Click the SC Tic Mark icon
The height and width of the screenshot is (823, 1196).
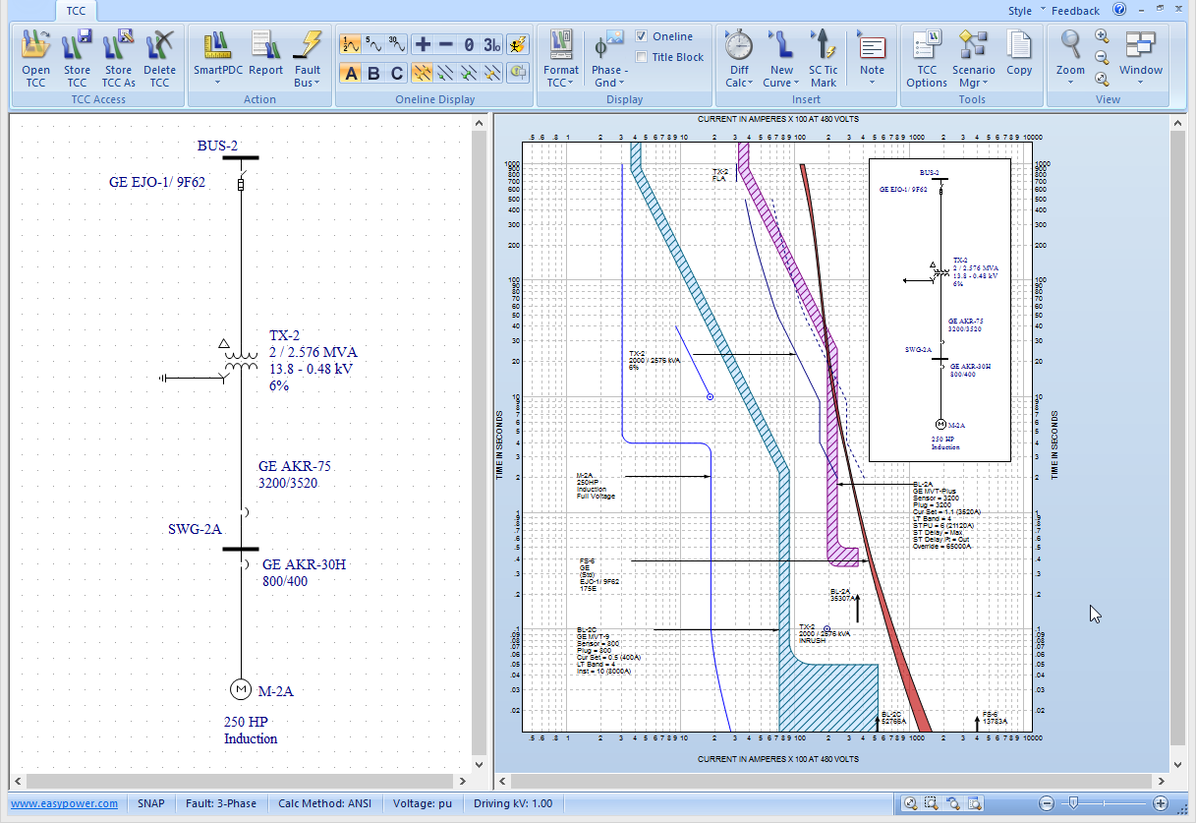click(x=823, y=58)
